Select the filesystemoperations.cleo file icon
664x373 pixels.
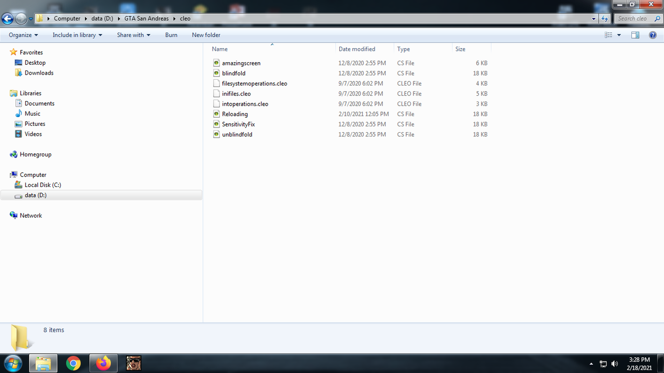tap(217, 83)
